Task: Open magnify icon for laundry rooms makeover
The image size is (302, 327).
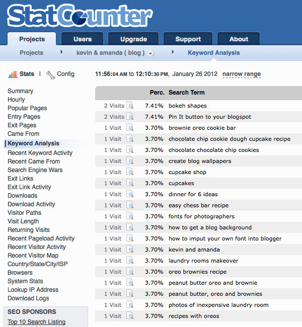Action: click(130, 260)
